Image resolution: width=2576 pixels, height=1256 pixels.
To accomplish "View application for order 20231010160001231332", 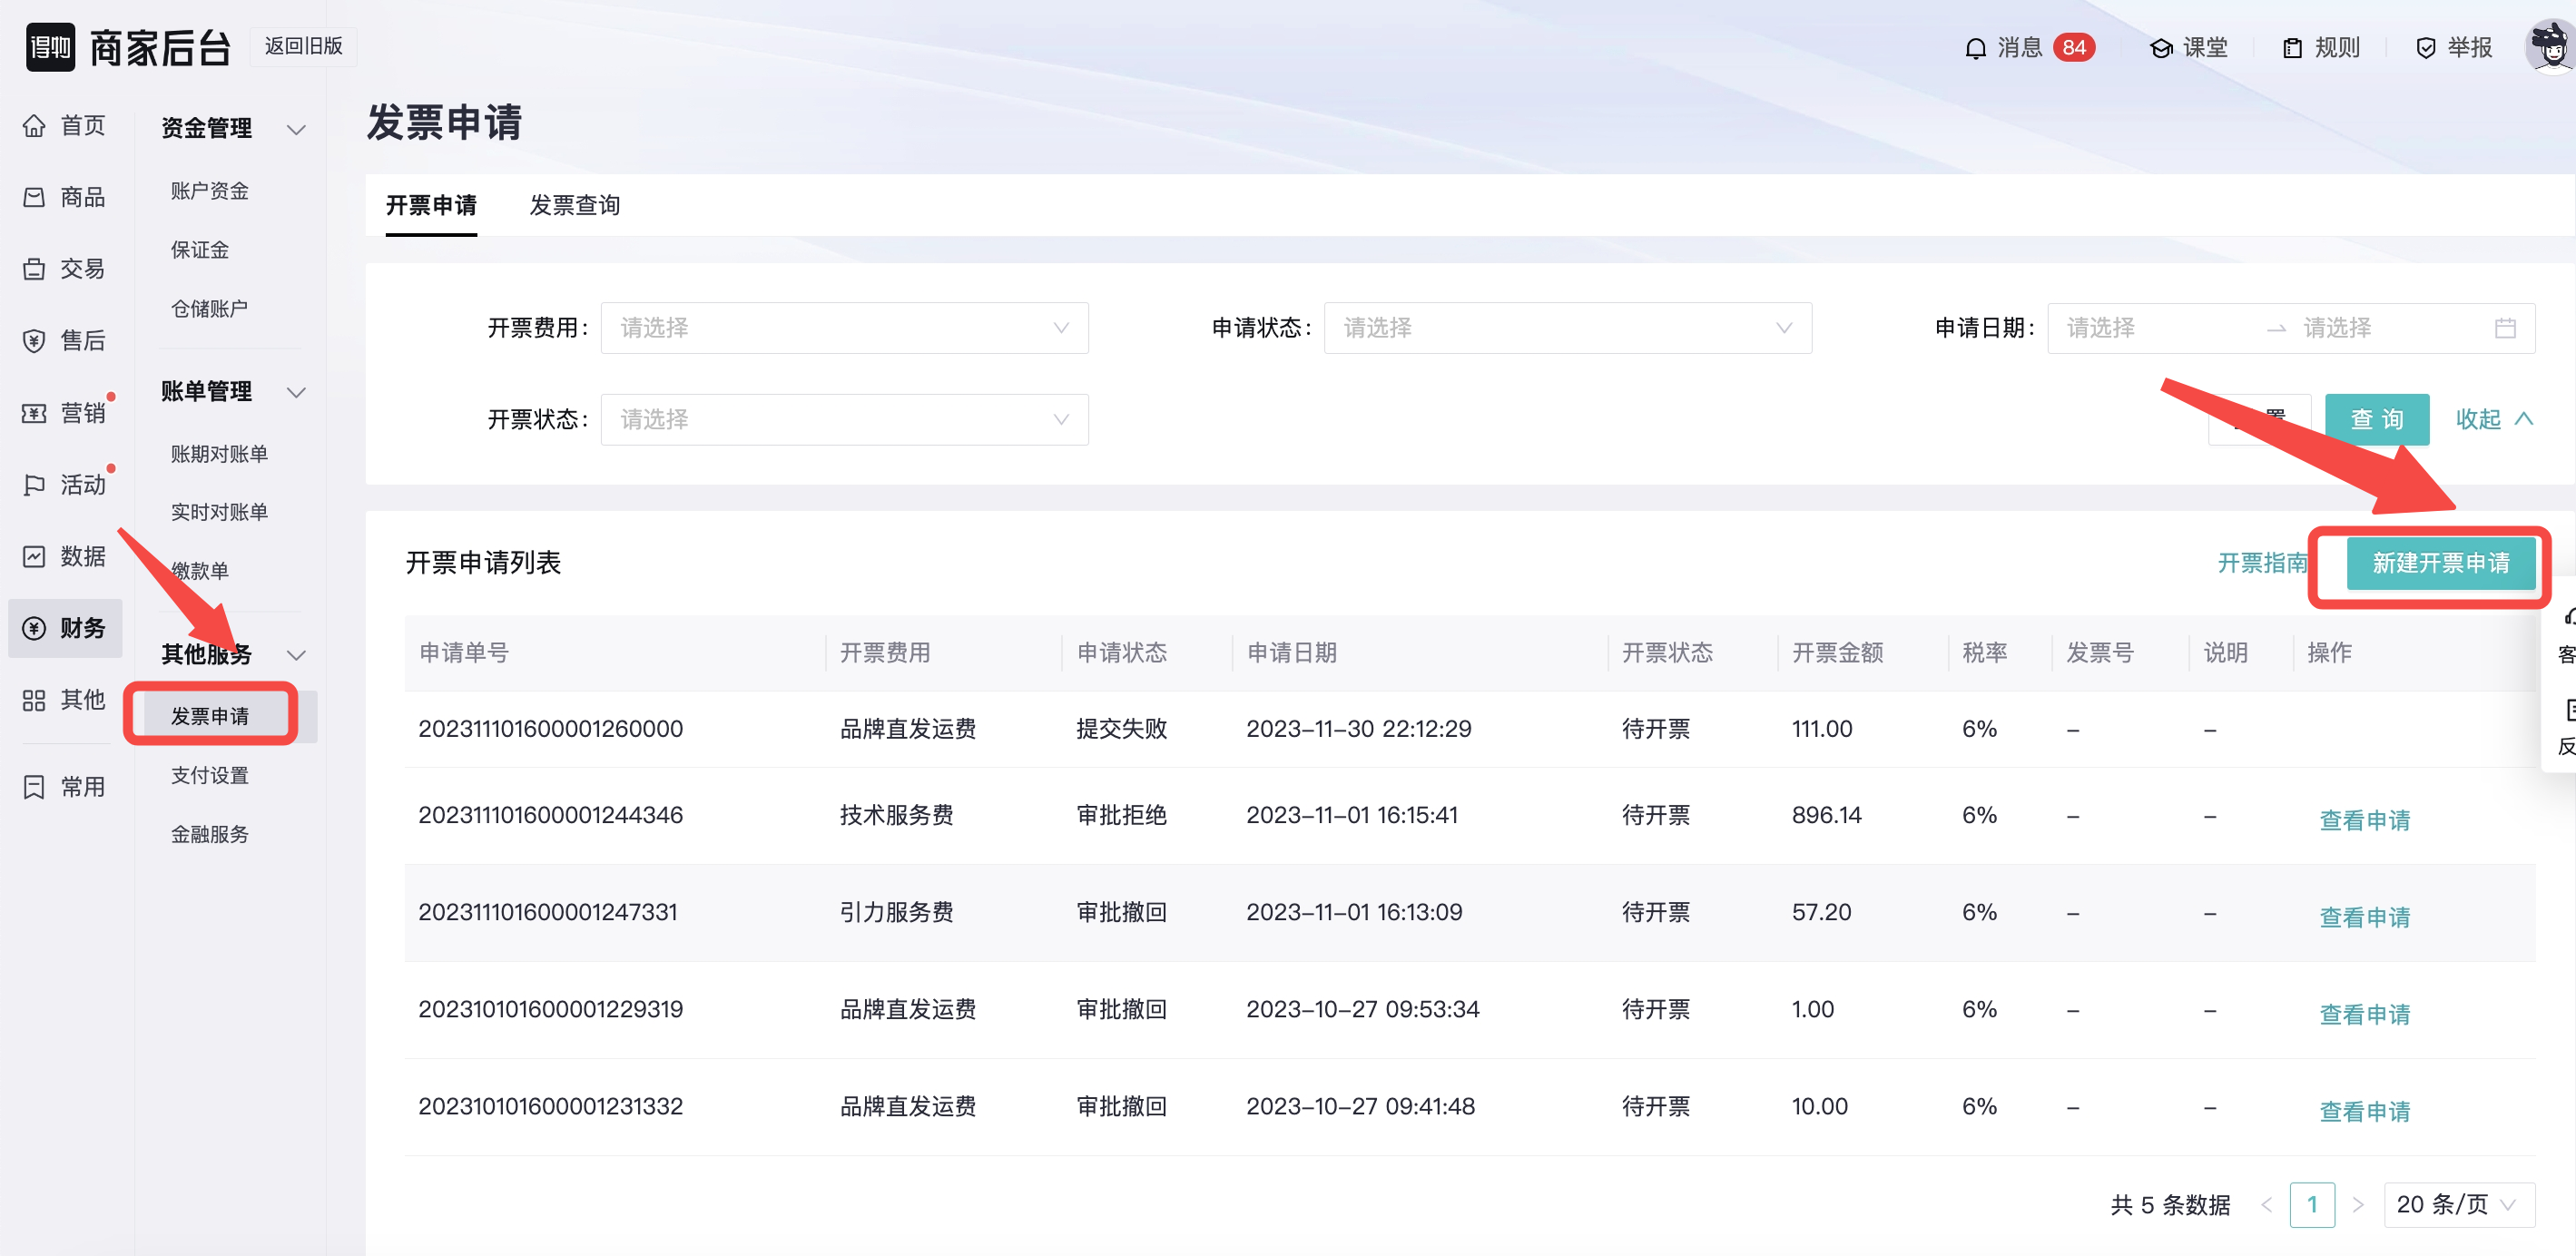I will (2364, 1111).
